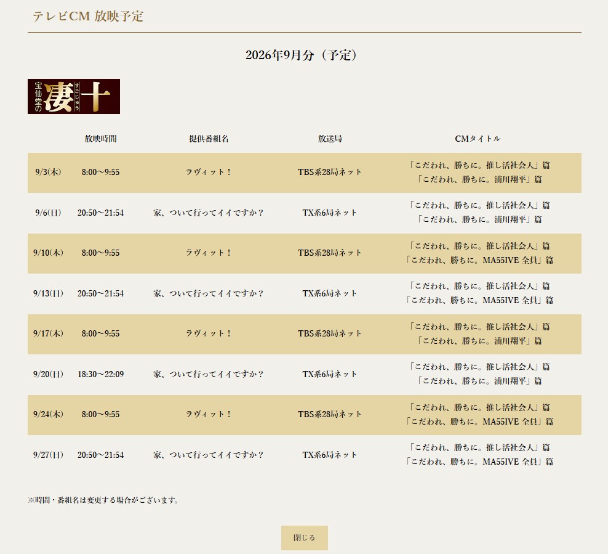This screenshot has width=608, height=554.
Task: Click 浦川翔平 title in 9/3 row
Action: click(479, 179)
